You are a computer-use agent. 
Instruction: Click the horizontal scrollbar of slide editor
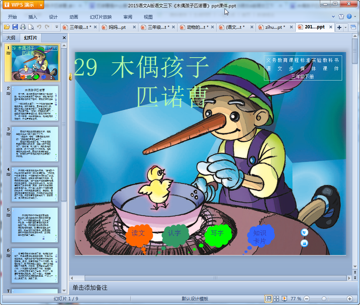(x=215, y=278)
